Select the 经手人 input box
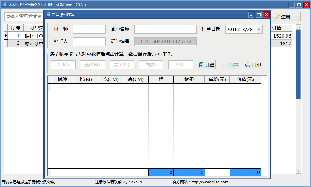 click(89, 42)
